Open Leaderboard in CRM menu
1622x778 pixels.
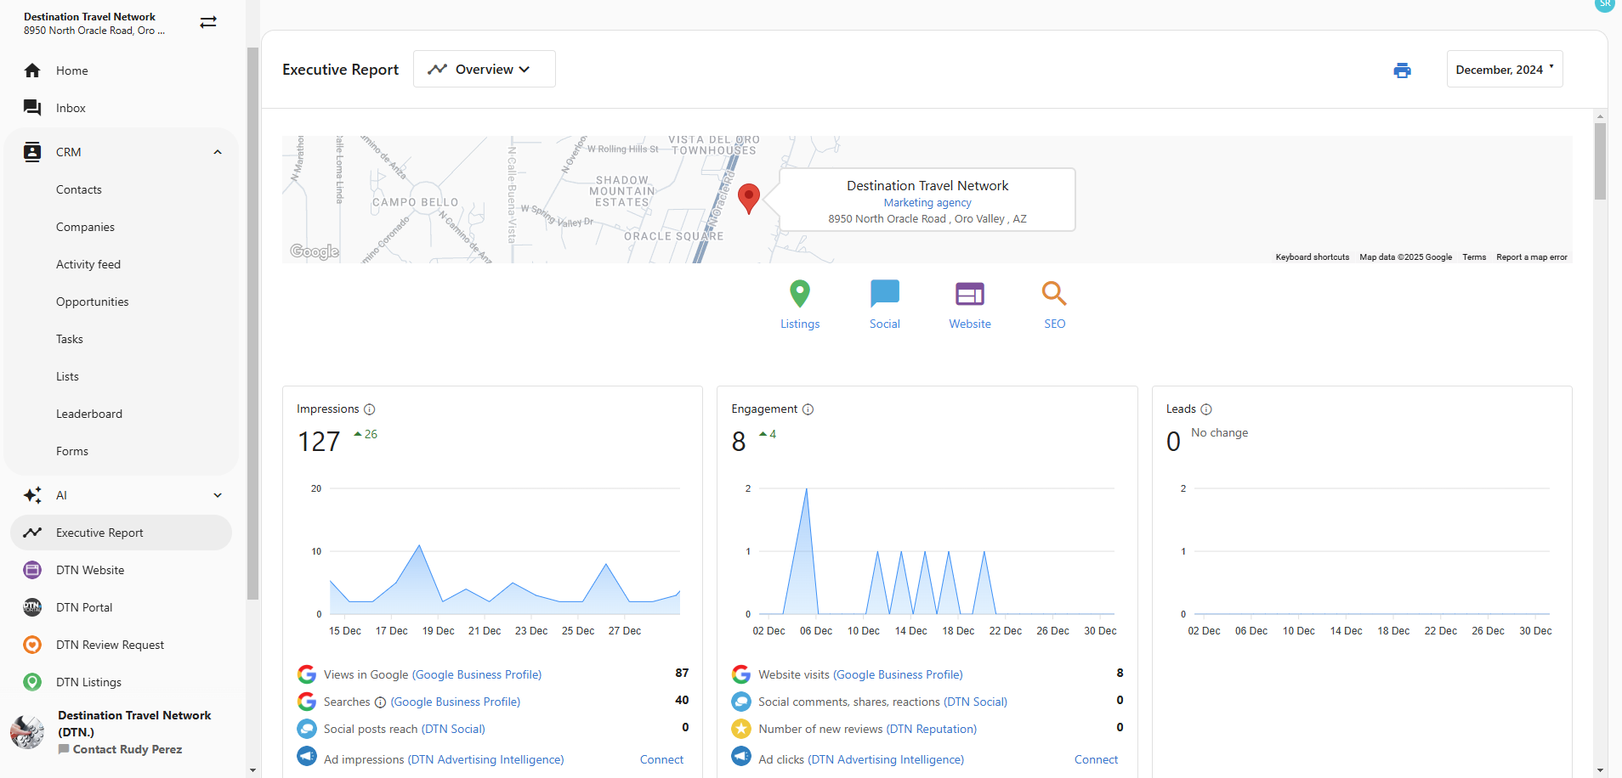(x=89, y=414)
